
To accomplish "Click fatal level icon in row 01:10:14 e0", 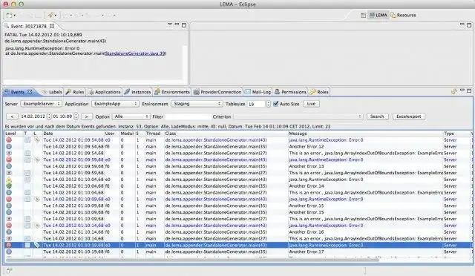I will point(9,226).
